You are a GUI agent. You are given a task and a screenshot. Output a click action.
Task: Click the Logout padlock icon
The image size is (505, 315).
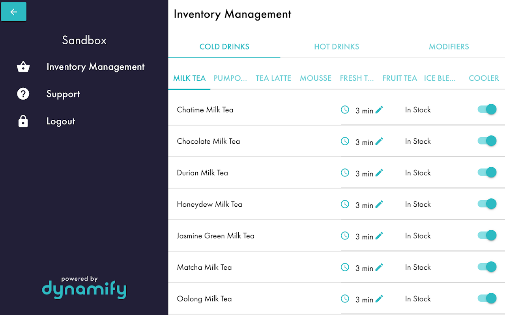[x=23, y=121]
